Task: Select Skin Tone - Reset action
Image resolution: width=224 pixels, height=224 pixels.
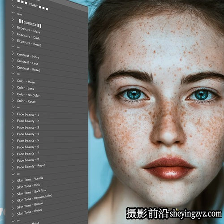Action: [x=29, y=212]
